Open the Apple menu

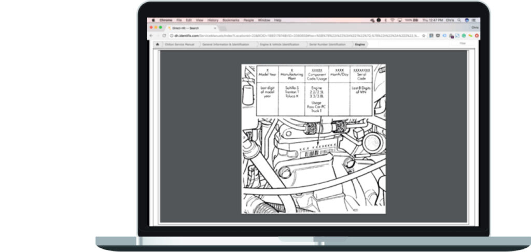tap(153, 20)
